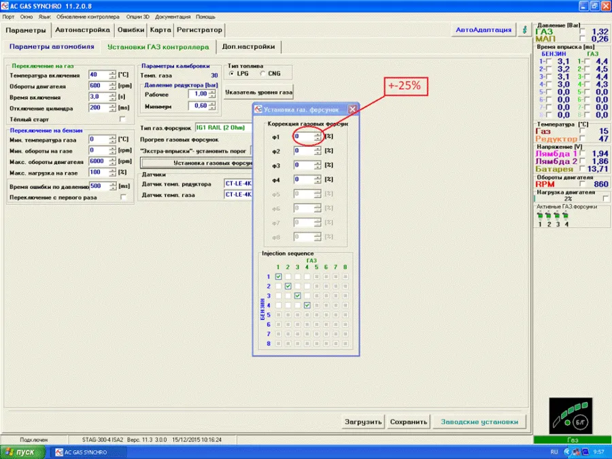Screen dimensions: 612x459
Task: Uncheck injection sequence Бензин 2 to Газ 2
Action: pyautogui.click(x=288, y=286)
